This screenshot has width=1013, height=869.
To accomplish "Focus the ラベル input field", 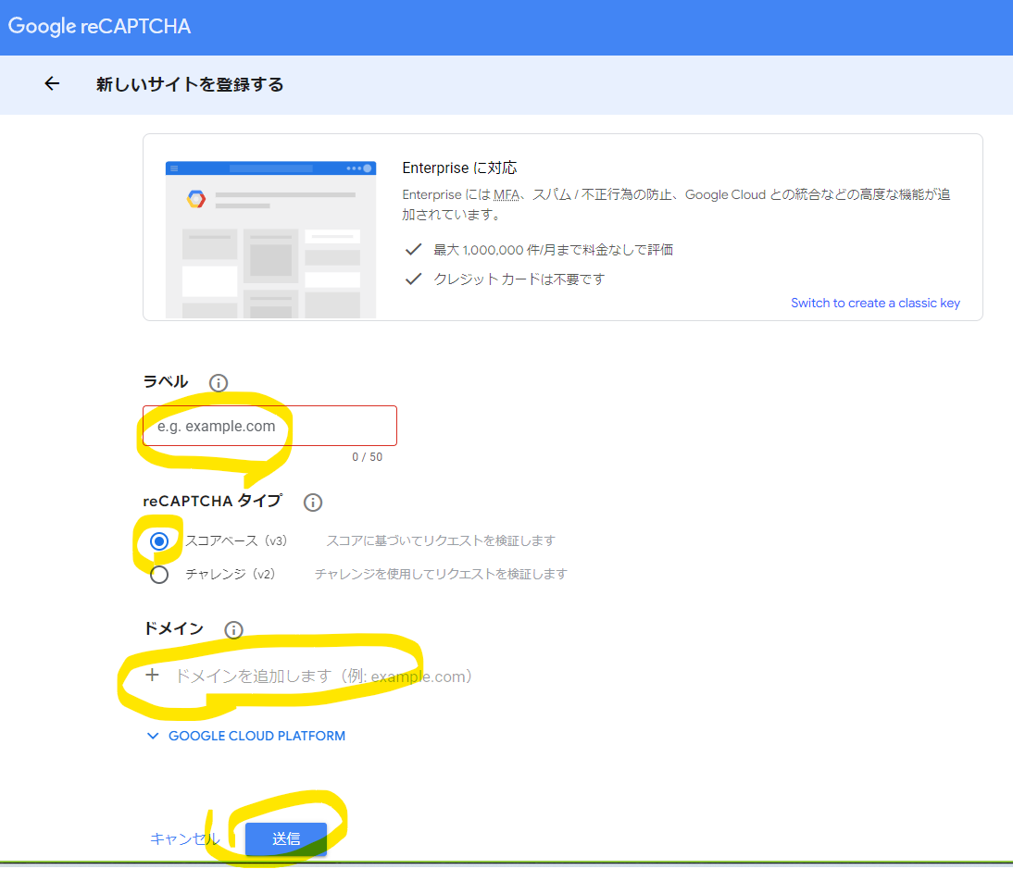I will click(270, 426).
